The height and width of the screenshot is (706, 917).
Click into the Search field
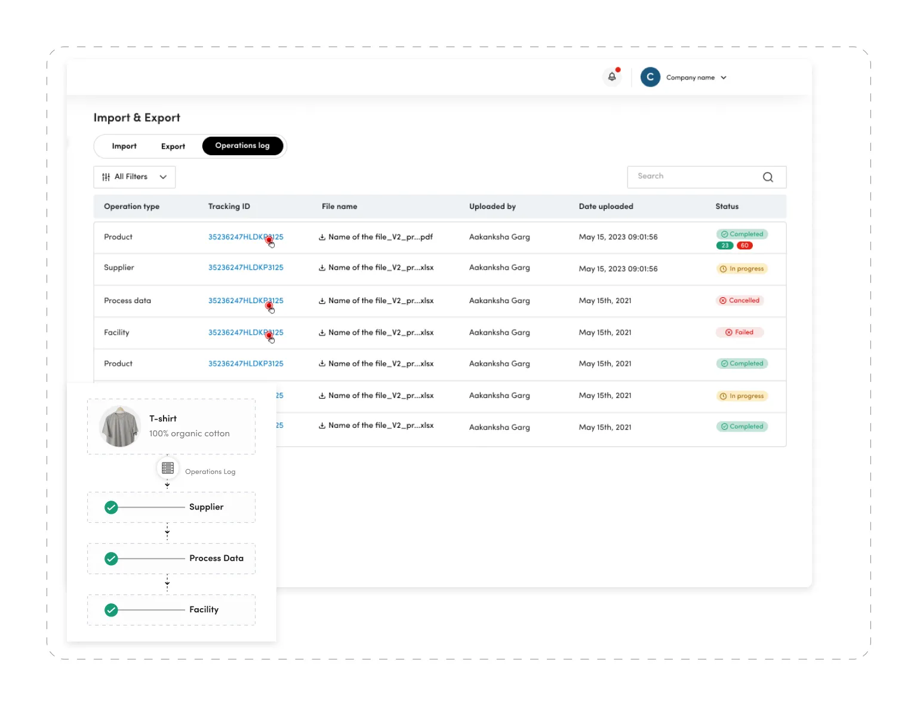coord(707,177)
